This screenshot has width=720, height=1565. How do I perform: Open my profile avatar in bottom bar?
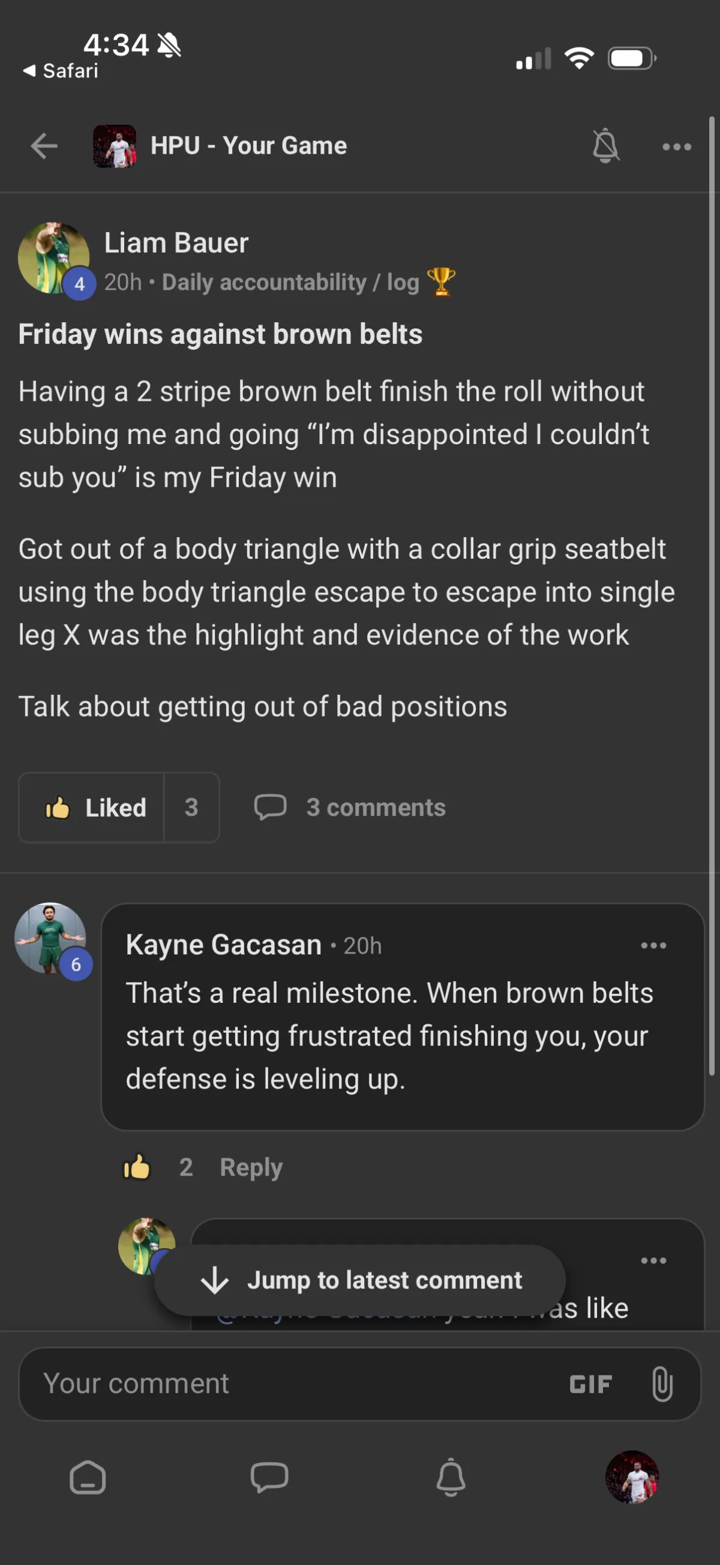point(632,1477)
